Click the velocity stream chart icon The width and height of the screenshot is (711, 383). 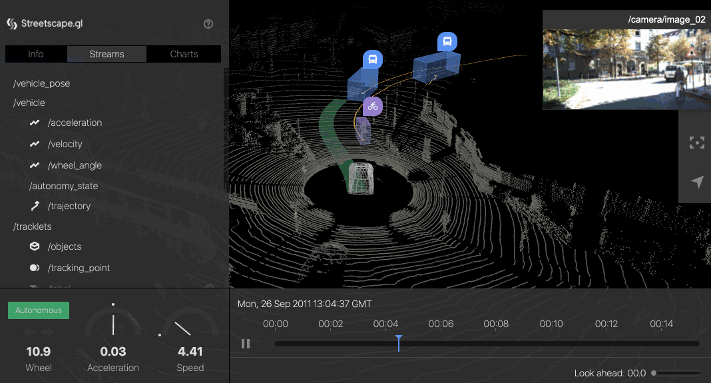coord(35,144)
